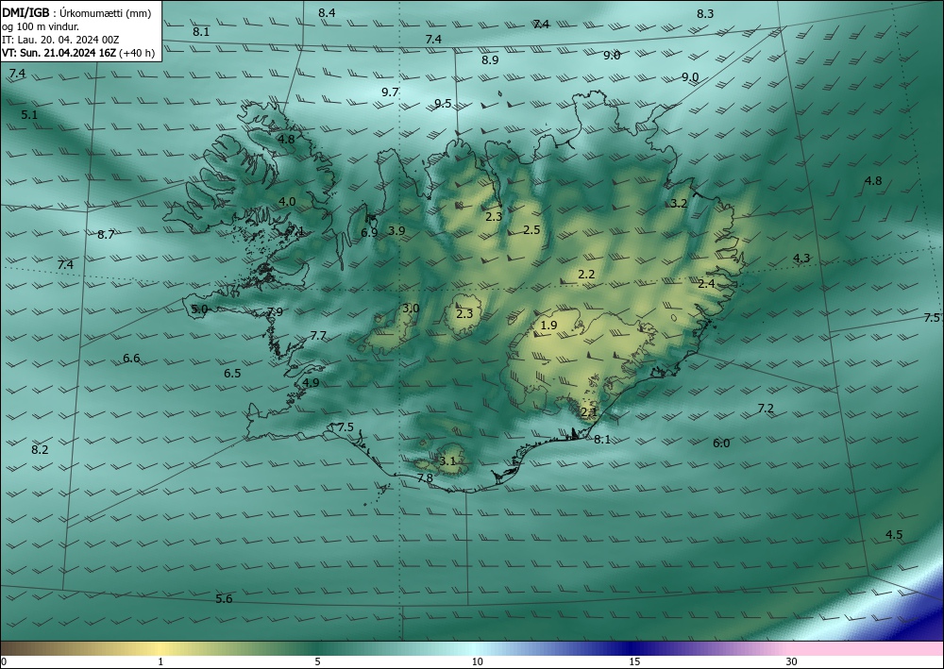The height and width of the screenshot is (669, 944).
Task: Click the map value 7.9
Action: (x=275, y=311)
